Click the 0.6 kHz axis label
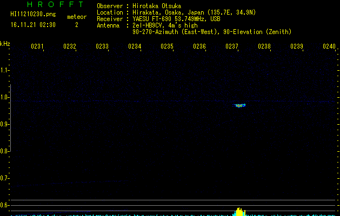Viewport: 340px width, 216px height. (4, 205)
